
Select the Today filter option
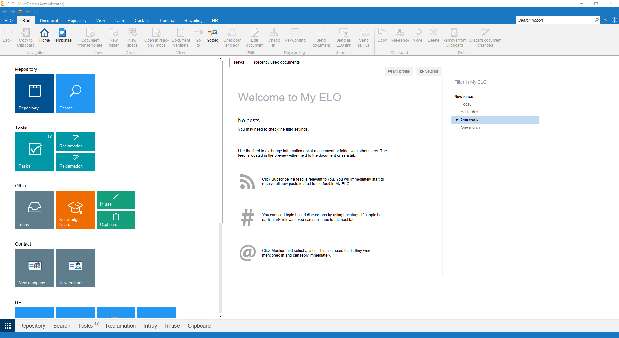[x=466, y=104]
